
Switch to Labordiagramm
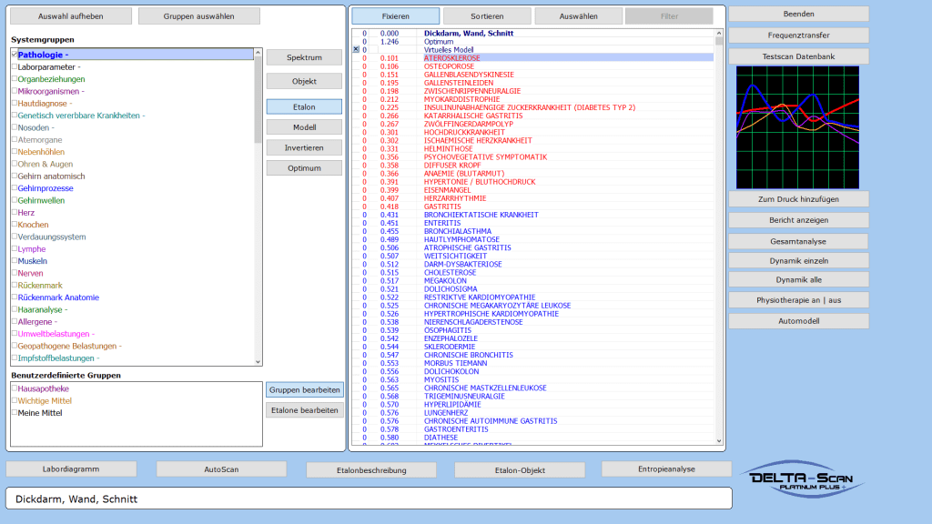pos(71,469)
